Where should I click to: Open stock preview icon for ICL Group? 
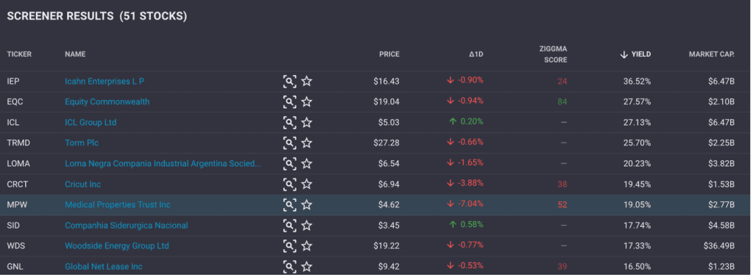point(289,123)
